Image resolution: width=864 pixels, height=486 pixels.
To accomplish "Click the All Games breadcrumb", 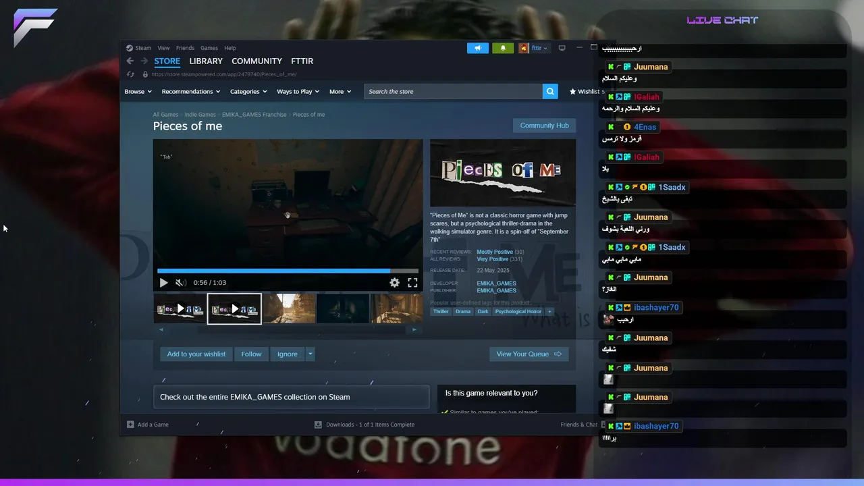I will point(165,115).
